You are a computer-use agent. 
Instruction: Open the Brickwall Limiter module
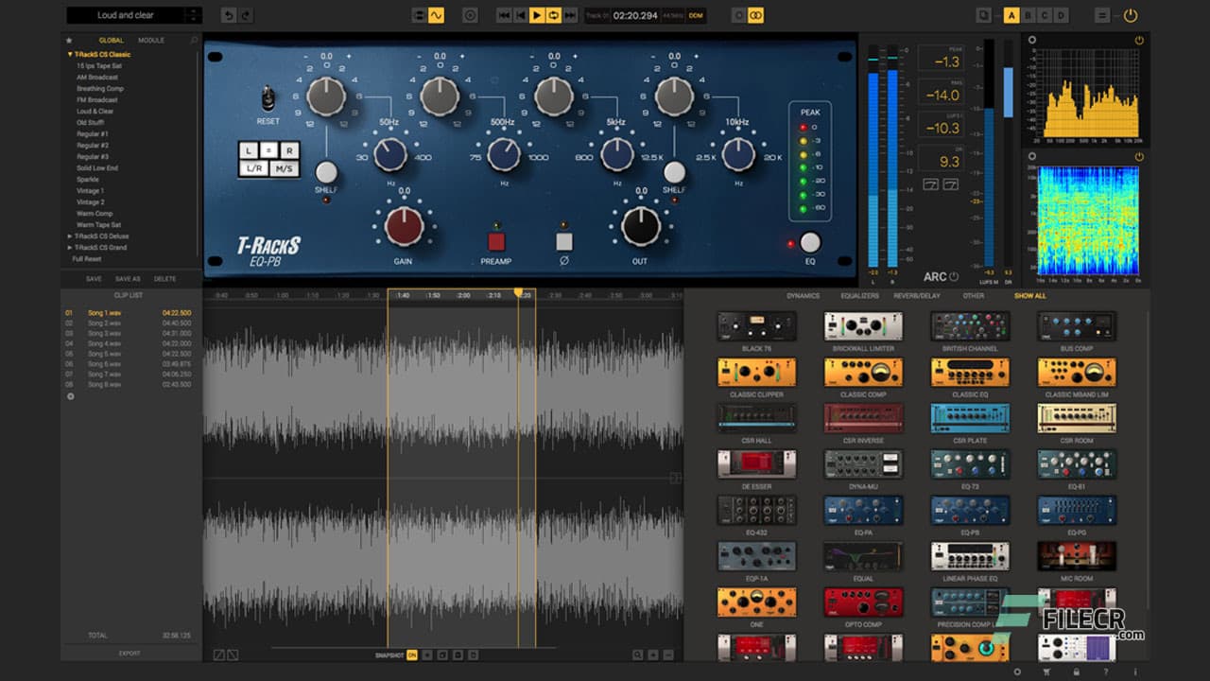pyautogui.click(x=863, y=326)
